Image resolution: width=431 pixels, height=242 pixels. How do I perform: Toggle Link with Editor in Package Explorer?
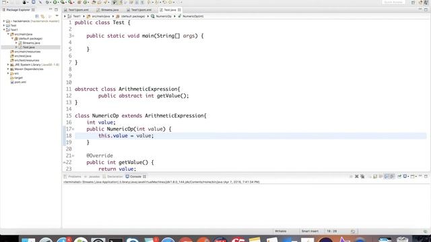[42, 16]
